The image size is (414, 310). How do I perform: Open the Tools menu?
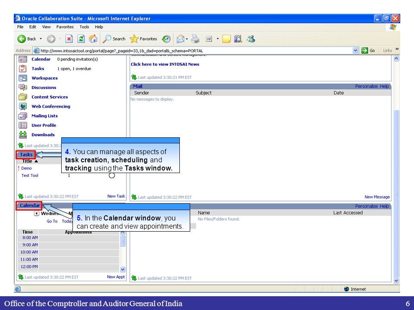pyautogui.click(x=84, y=27)
